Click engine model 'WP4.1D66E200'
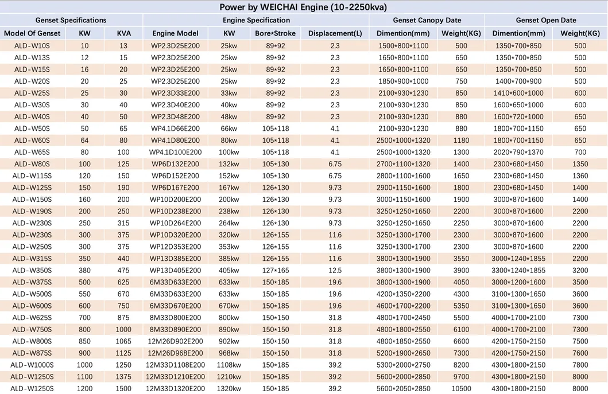 coord(175,128)
